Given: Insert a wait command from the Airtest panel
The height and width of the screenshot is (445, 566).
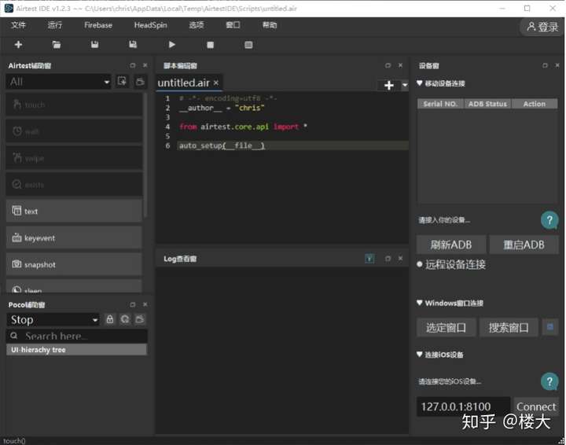Looking at the screenshot, I should [74, 131].
